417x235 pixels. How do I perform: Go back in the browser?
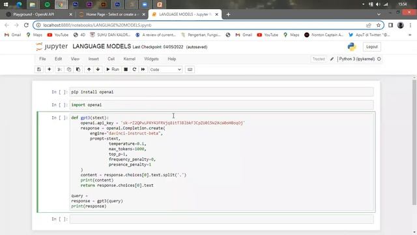click(x=7, y=25)
